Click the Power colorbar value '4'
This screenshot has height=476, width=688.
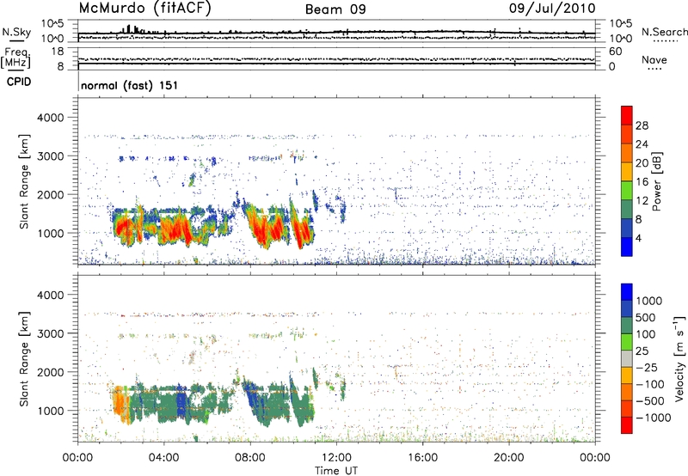[638, 238]
